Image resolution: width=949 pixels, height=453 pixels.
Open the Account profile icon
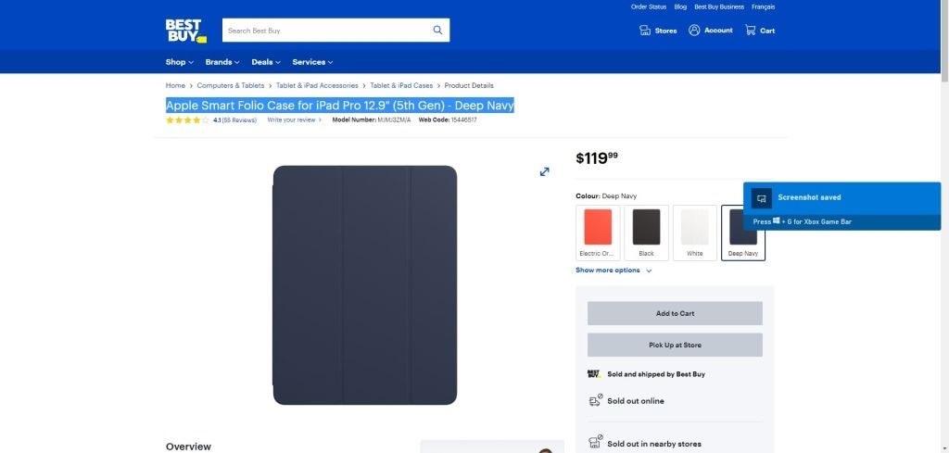[x=694, y=31]
